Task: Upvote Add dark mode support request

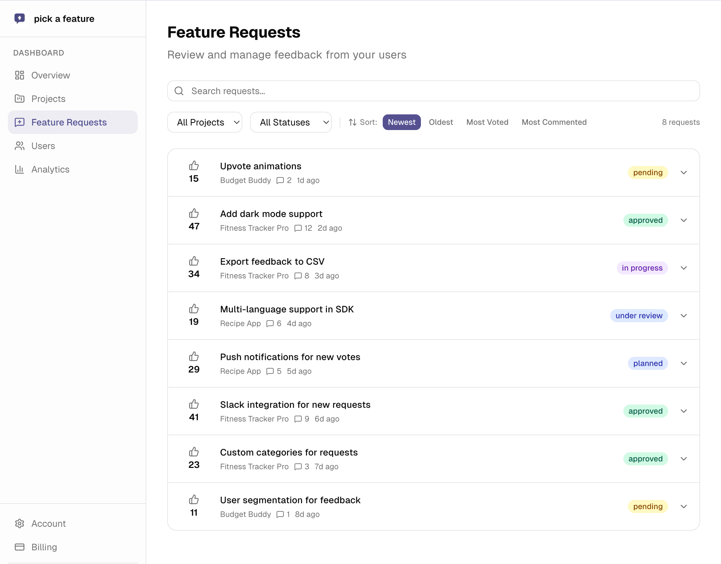Action: pyautogui.click(x=194, y=213)
